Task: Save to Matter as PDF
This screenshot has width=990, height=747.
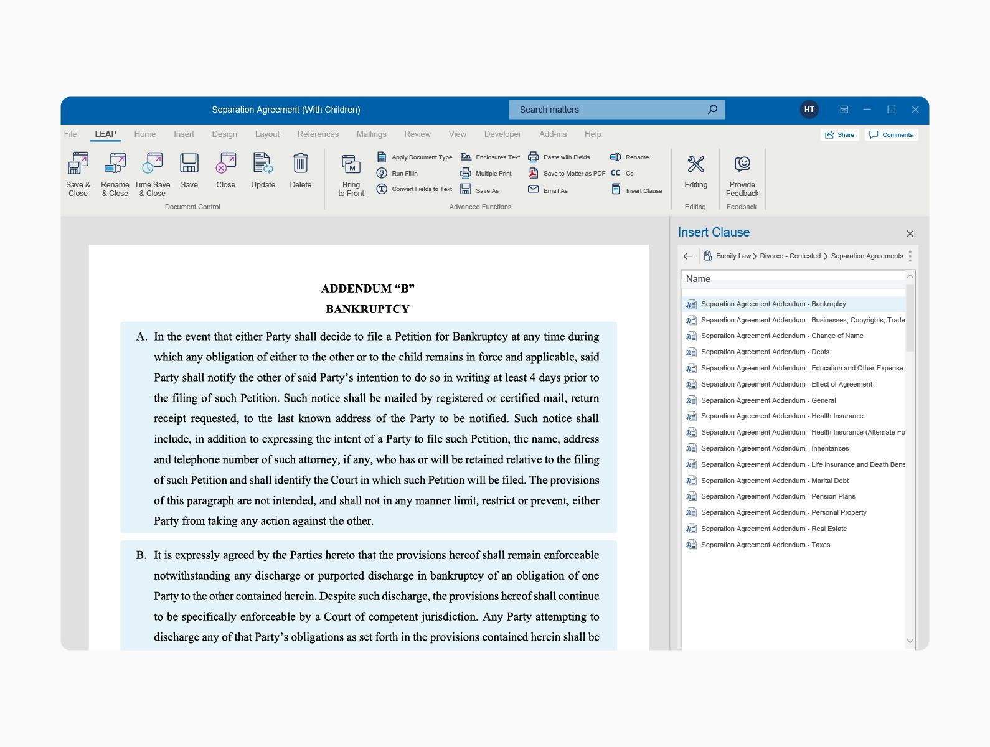Action: [x=567, y=174]
